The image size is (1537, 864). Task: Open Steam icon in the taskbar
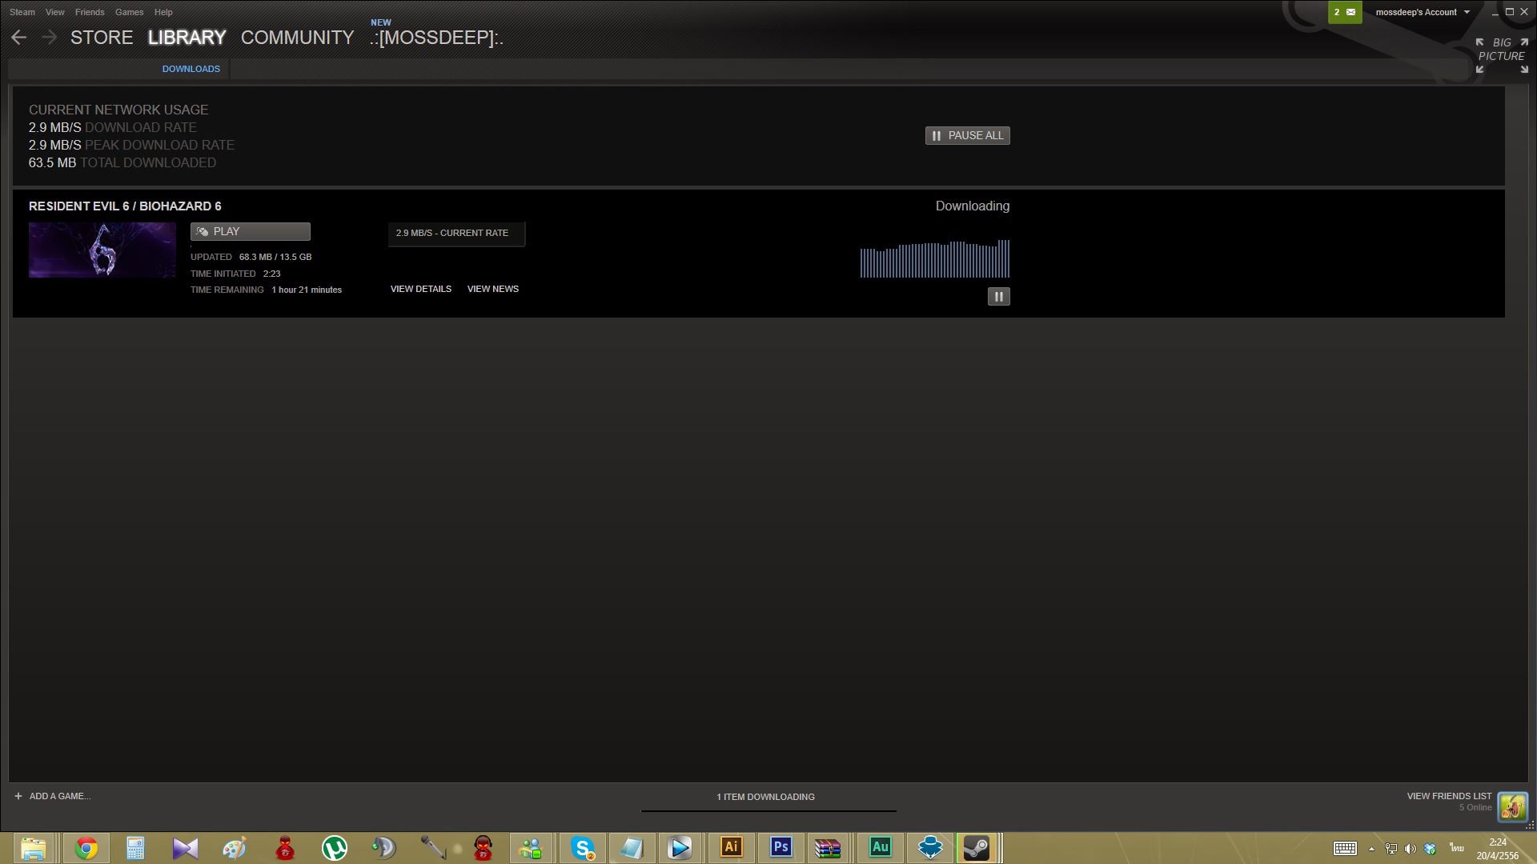coord(976,848)
